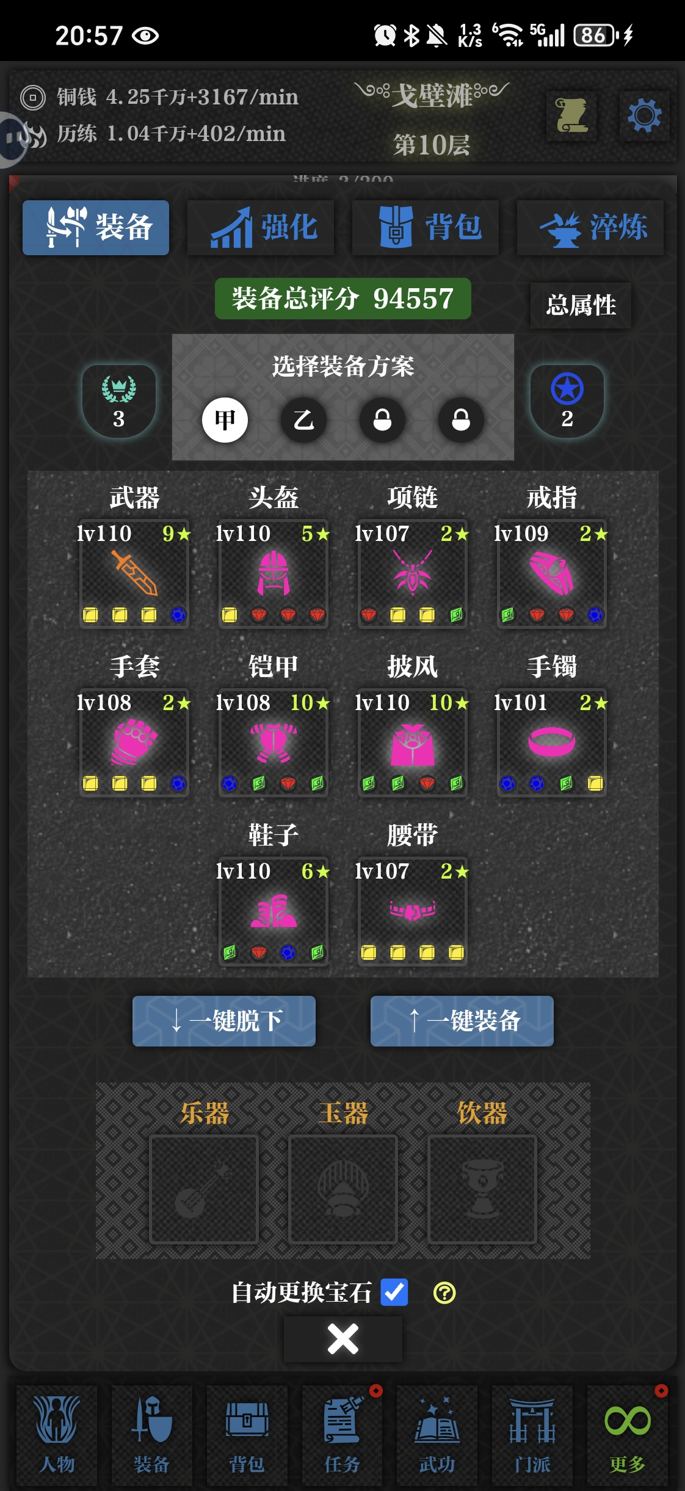Switch to the 背包 top tab
The height and width of the screenshot is (1491, 685).
pos(426,227)
